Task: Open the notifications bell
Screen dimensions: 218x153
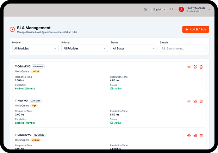Action: coord(172,9)
